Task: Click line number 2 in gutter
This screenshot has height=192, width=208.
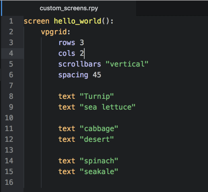Action: click(11, 32)
